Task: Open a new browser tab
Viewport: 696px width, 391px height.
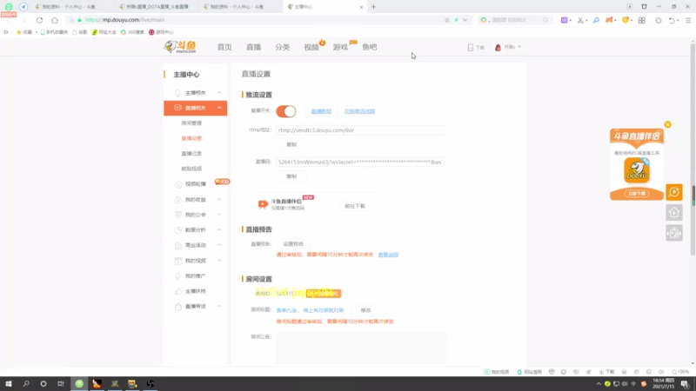Action: [373, 7]
